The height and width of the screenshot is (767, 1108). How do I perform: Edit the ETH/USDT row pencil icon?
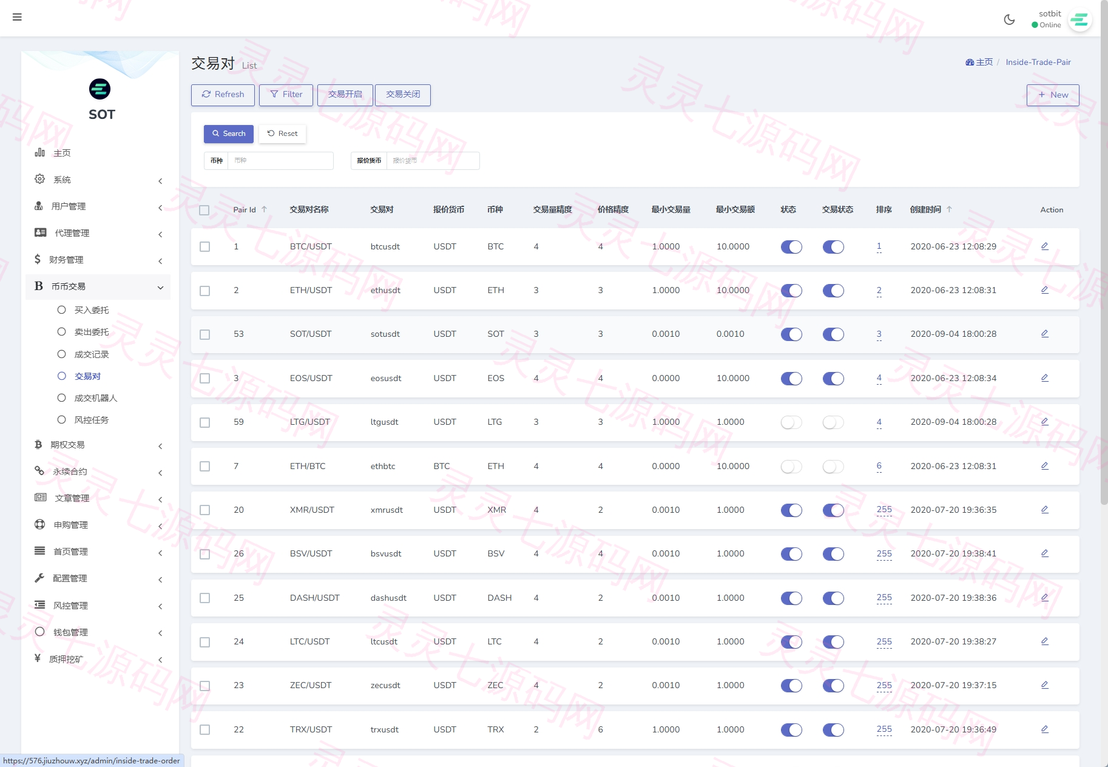(x=1045, y=290)
